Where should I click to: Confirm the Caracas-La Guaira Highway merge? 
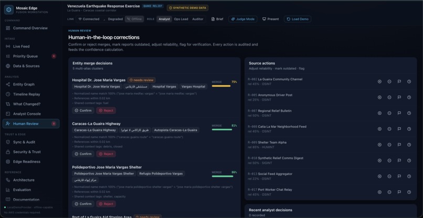pos(83,154)
